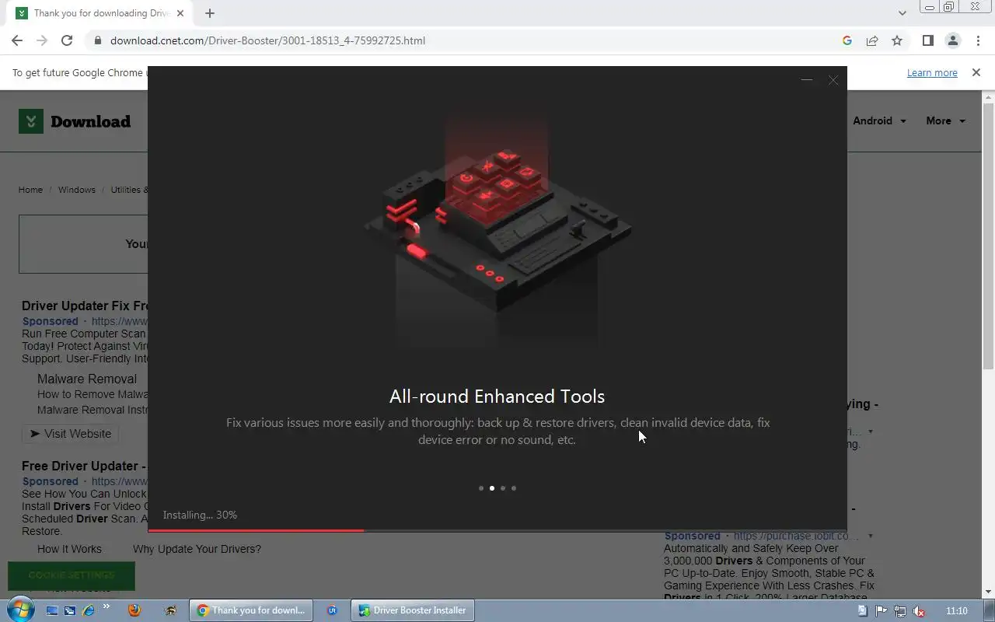Open Chrome three-dot menu

click(x=978, y=40)
